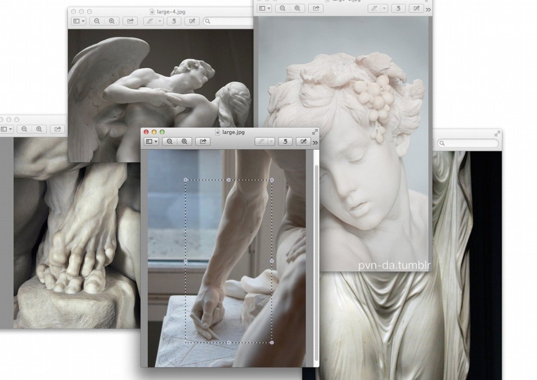The height and width of the screenshot is (380, 537).
Task: Expand highlight color dropdown in large.jpg window
Action: point(271,142)
